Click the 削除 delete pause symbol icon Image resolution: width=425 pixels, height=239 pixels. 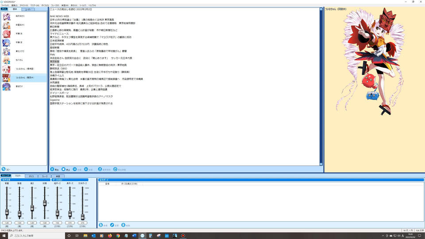click(x=124, y=225)
